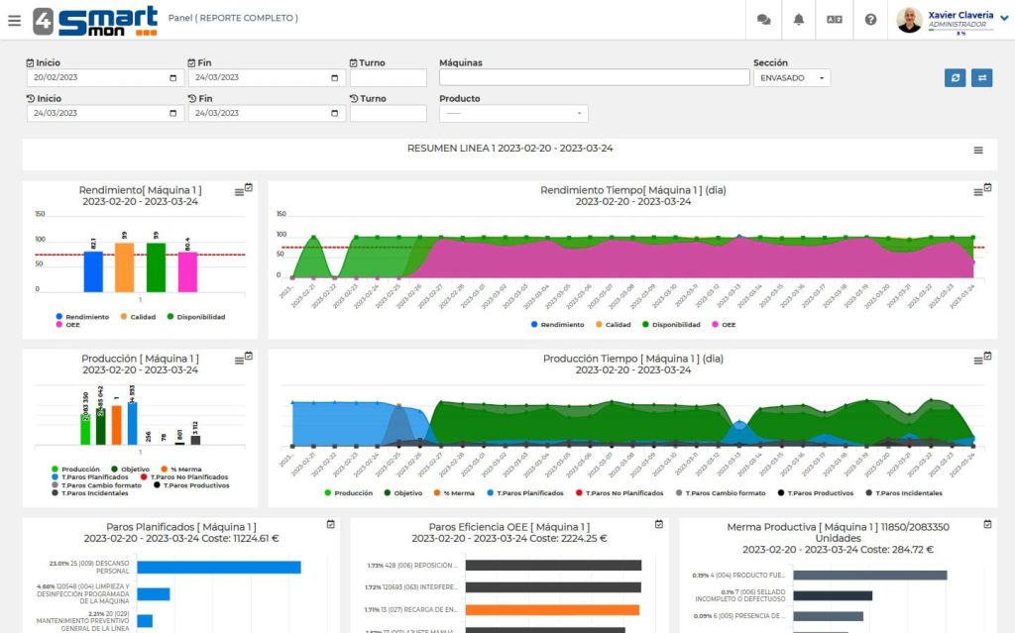This screenshot has height=633, width=1015.
Task: Expand the Producto dropdown
Action: (513, 114)
